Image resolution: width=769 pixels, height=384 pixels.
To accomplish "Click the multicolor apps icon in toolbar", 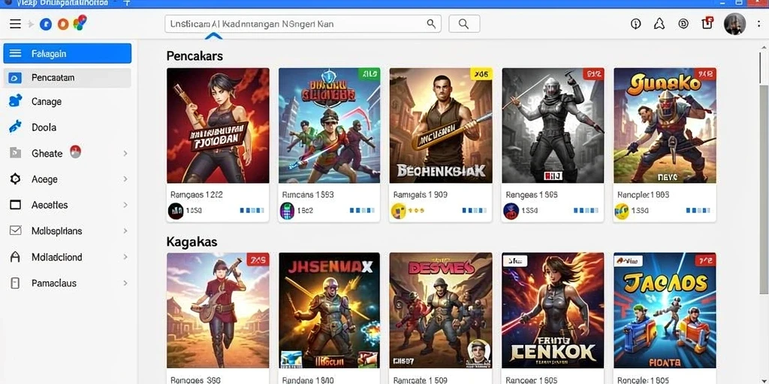I will point(80,22).
